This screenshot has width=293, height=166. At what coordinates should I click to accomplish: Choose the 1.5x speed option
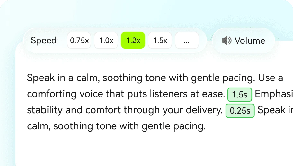[x=160, y=41]
